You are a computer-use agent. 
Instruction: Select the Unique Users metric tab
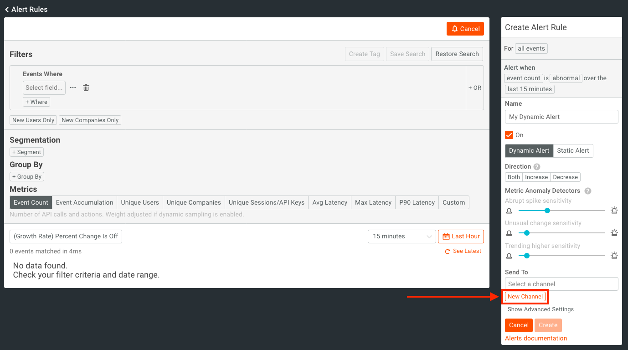pos(140,203)
